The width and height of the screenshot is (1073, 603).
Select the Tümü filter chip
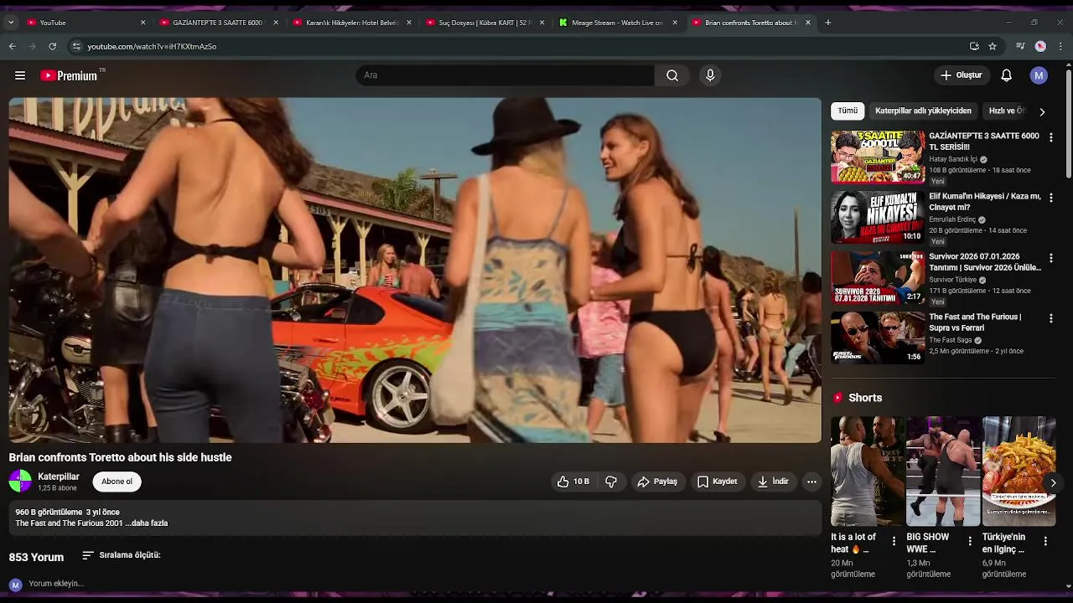click(848, 111)
